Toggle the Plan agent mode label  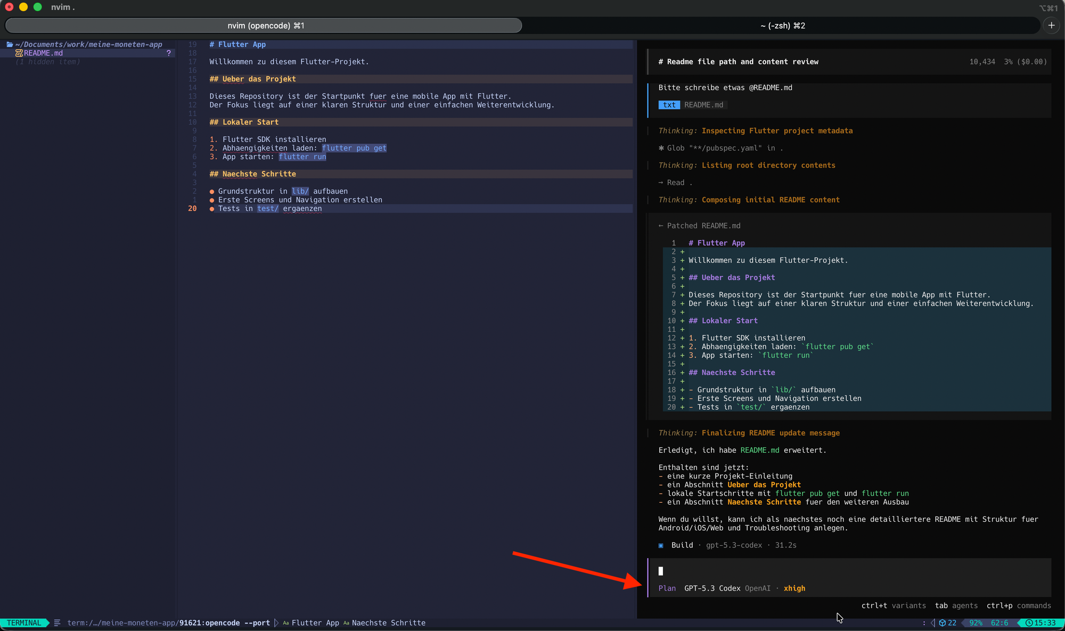(667, 588)
